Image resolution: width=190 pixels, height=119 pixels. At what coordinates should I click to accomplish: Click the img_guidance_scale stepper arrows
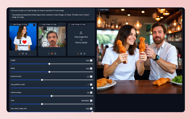coord(91,84)
